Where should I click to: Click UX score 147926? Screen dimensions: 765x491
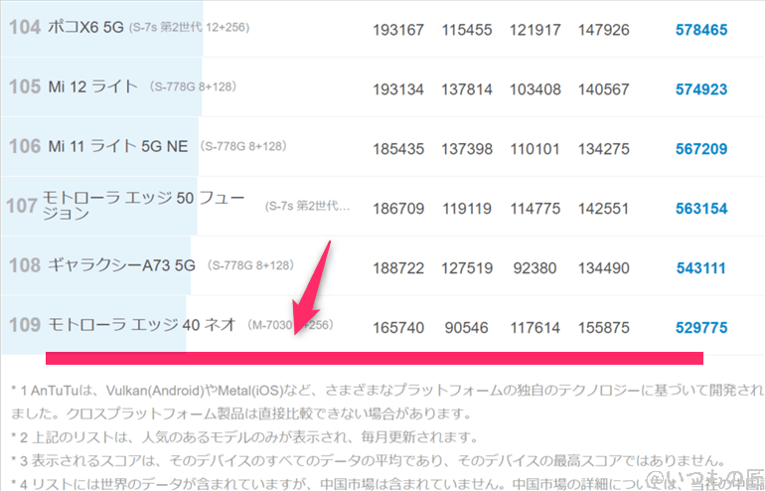pos(603,30)
